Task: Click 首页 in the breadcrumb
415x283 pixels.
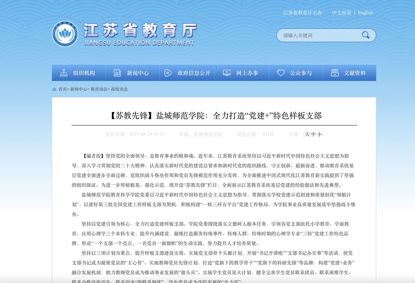Action: (x=62, y=89)
